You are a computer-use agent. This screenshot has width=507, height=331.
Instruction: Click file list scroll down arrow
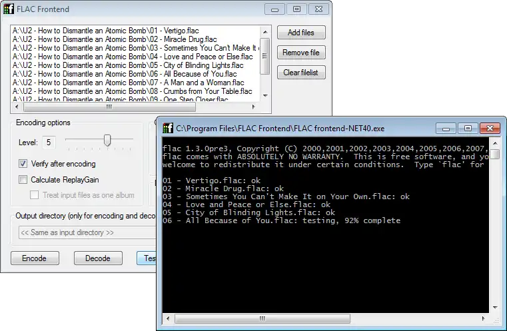pos(265,96)
